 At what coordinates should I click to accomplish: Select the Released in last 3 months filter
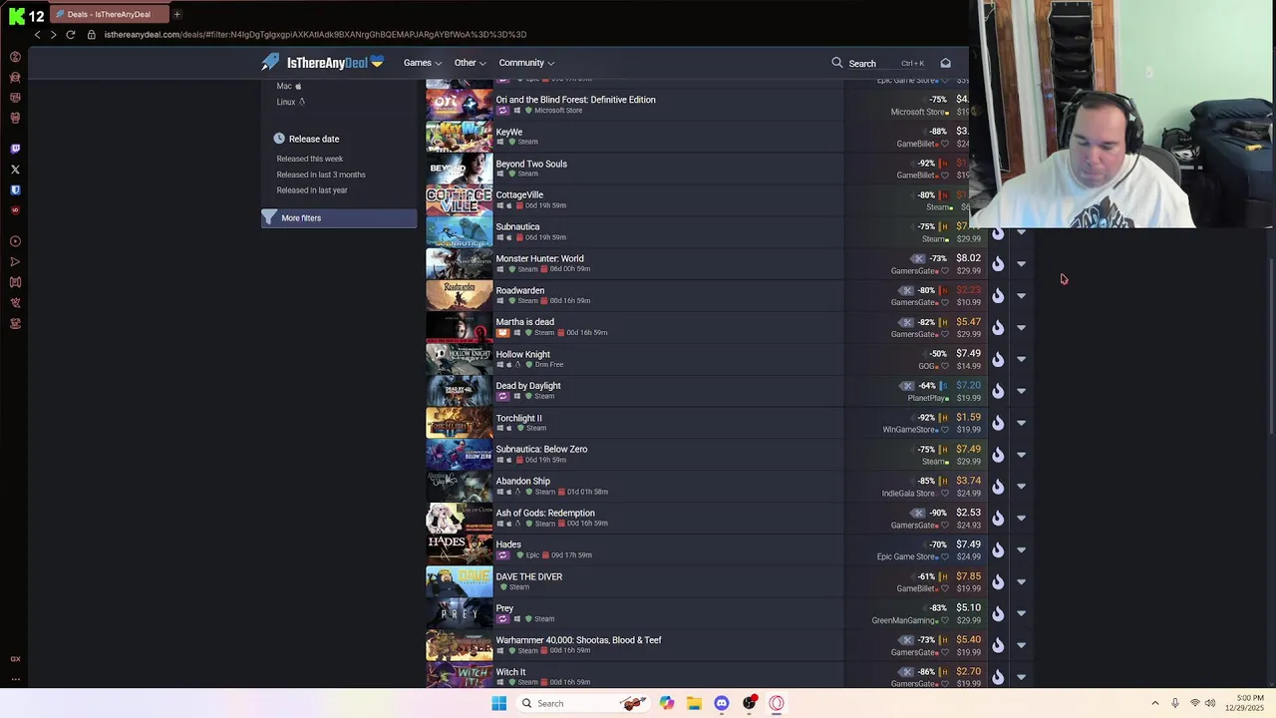point(321,175)
